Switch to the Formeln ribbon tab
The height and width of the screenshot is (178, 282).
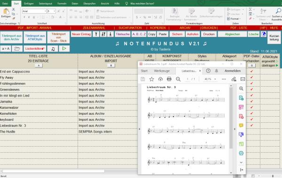click(62, 3)
